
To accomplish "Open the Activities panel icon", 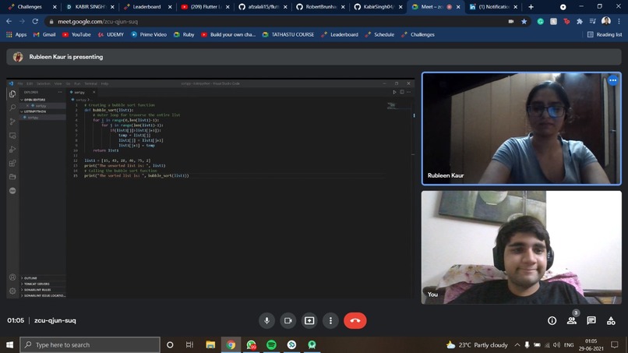I will point(611,320).
